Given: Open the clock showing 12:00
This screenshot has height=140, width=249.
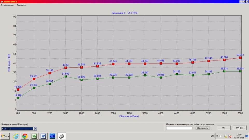Looking at the screenshot, I should (239, 136).
